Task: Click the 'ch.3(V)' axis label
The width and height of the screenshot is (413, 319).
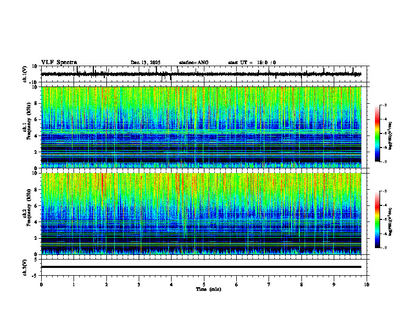Action: [x=25, y=268]
